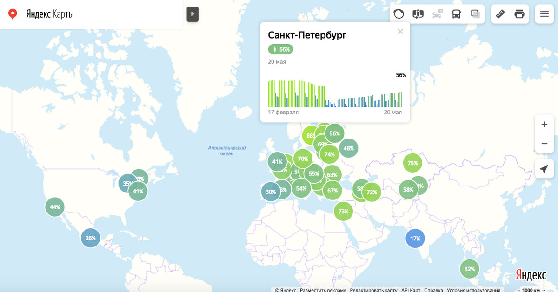Click the greyed-out traffic cameras car icon
This screenshot has width=558, height=292.
(437, 14)
